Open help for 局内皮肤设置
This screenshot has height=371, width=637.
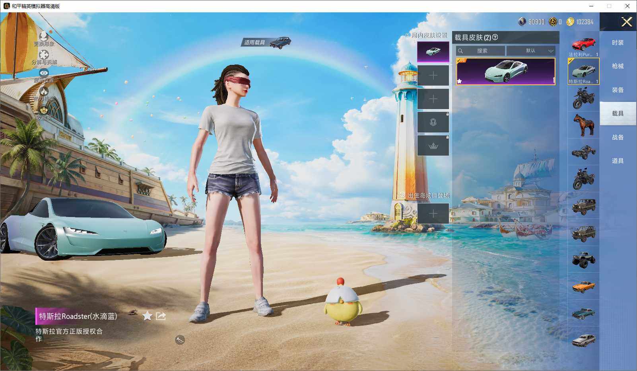coord(407,35)
